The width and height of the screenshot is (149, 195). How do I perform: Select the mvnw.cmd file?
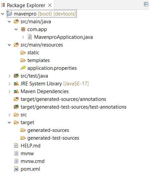click(32, 161)
